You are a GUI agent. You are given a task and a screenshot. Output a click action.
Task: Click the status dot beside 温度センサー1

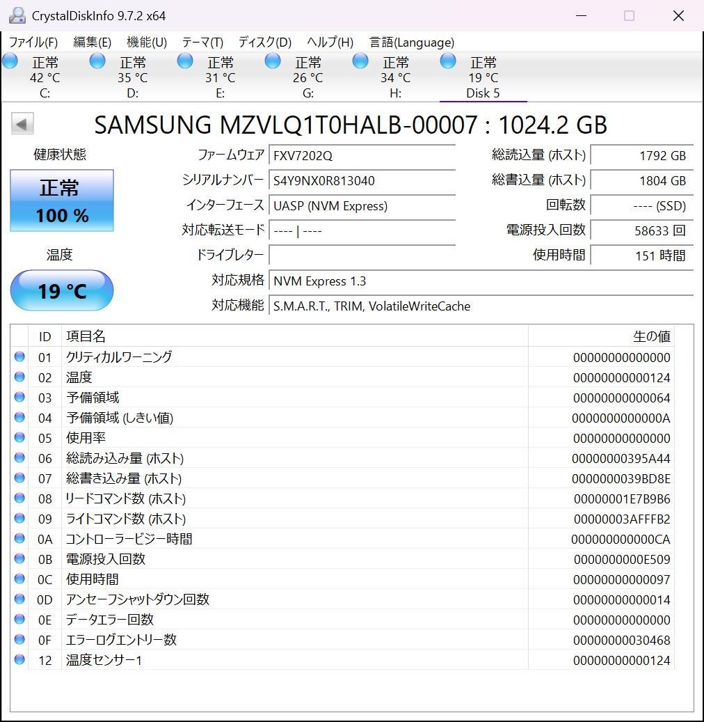(19, 660)
